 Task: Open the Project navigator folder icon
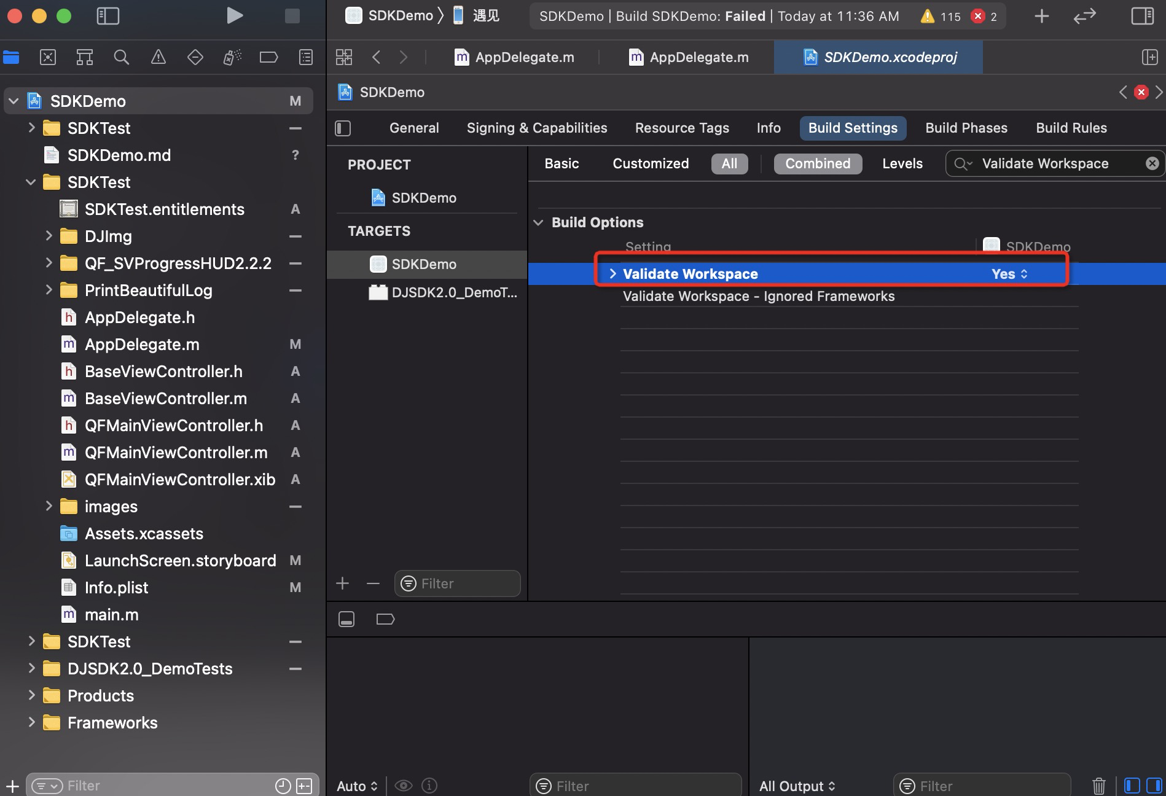11,58
